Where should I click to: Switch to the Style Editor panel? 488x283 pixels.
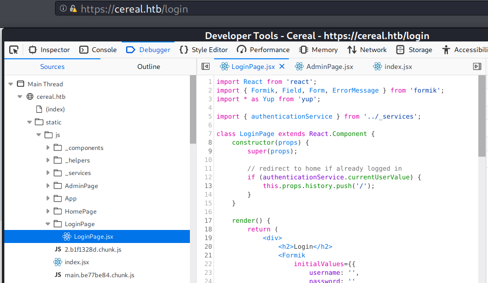[203, 50]
